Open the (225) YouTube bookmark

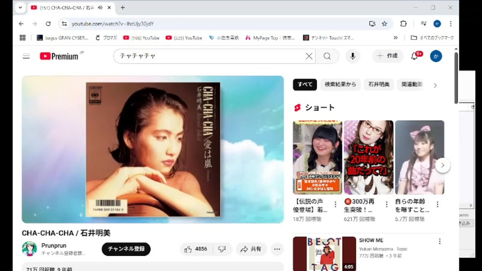coord(184,38)
